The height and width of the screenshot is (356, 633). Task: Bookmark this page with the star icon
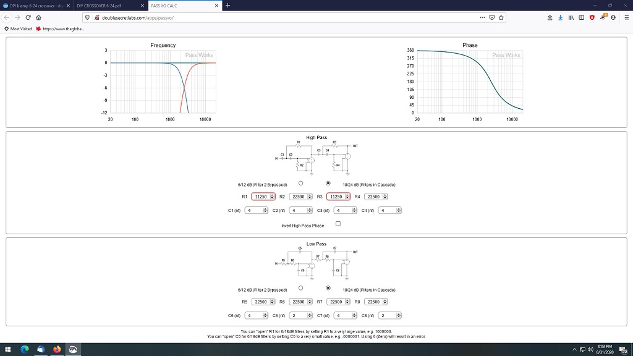pyautogui.click(x=501, y=17)
